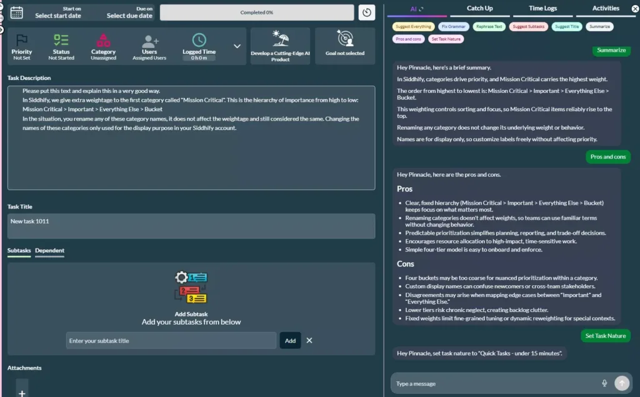The image size is (640, 397).
Task: Click the Cons heading in the AI reply
Action: pos(405,263)
